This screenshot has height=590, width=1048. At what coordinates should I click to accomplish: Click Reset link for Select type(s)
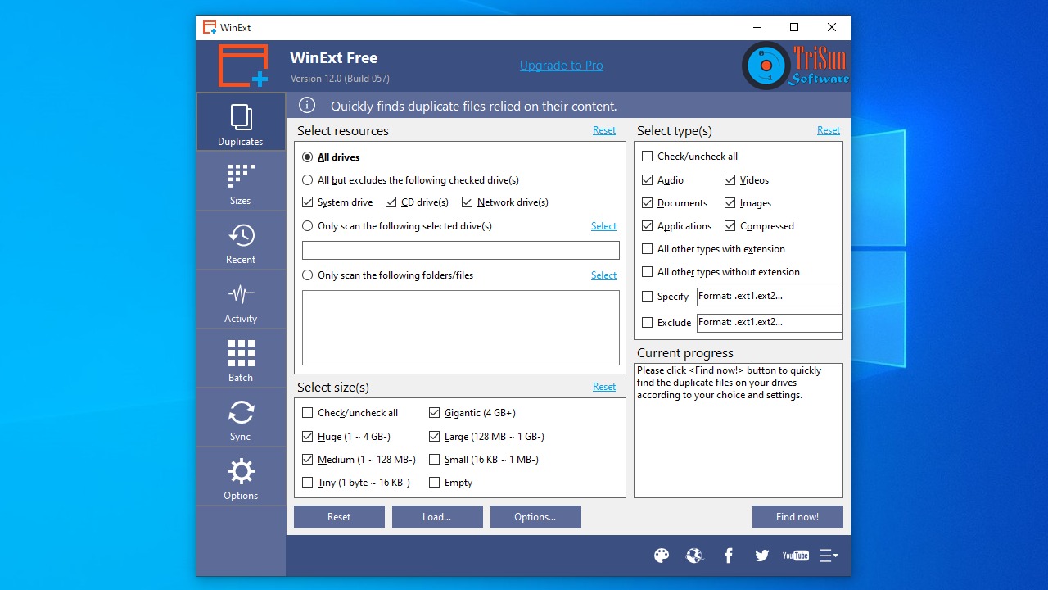pos(829,130)
